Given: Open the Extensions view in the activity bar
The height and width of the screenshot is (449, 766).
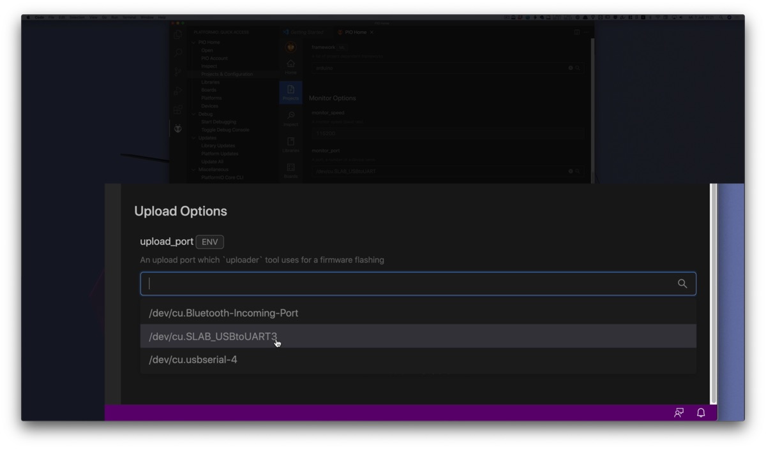Looking at the screenshot, I should coord(178,110).
